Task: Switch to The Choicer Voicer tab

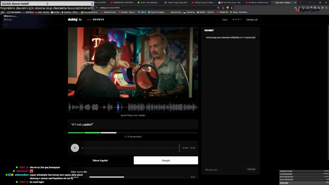Action: pyautogui.click(x=230, y=3)
